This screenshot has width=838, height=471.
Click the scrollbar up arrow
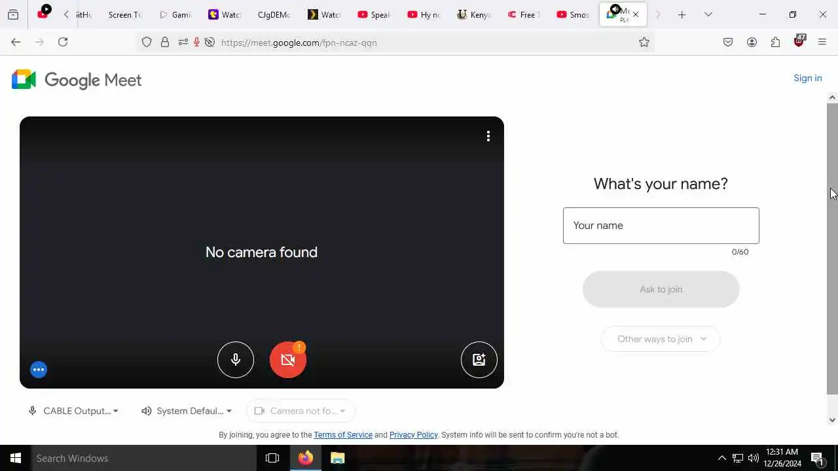[832, 97]
